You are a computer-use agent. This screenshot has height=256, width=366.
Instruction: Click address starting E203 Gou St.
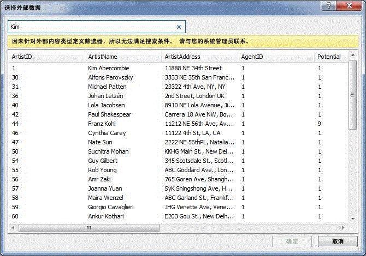[x=199, y=216]
